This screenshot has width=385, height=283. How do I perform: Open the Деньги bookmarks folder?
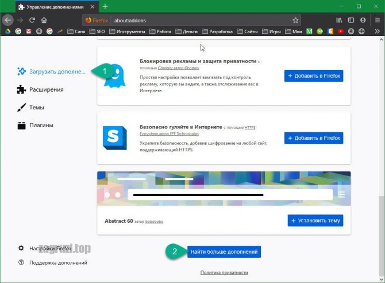(186, 32)
